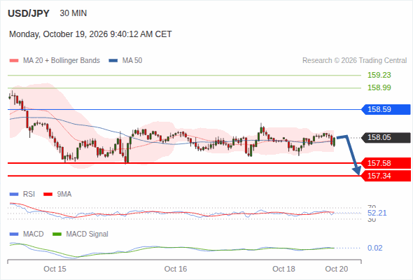This screenshot has width=413, height=280.
Task: Click the RSI legend color marker
Action: pos(14,195)
